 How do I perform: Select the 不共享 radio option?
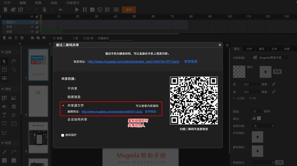point(63,88)
